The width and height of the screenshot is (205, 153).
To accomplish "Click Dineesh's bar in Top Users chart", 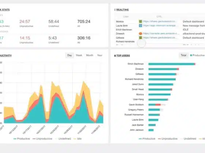I will [164, 69].
